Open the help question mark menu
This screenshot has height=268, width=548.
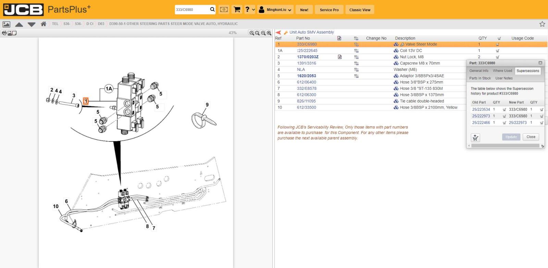pos(250,10)
